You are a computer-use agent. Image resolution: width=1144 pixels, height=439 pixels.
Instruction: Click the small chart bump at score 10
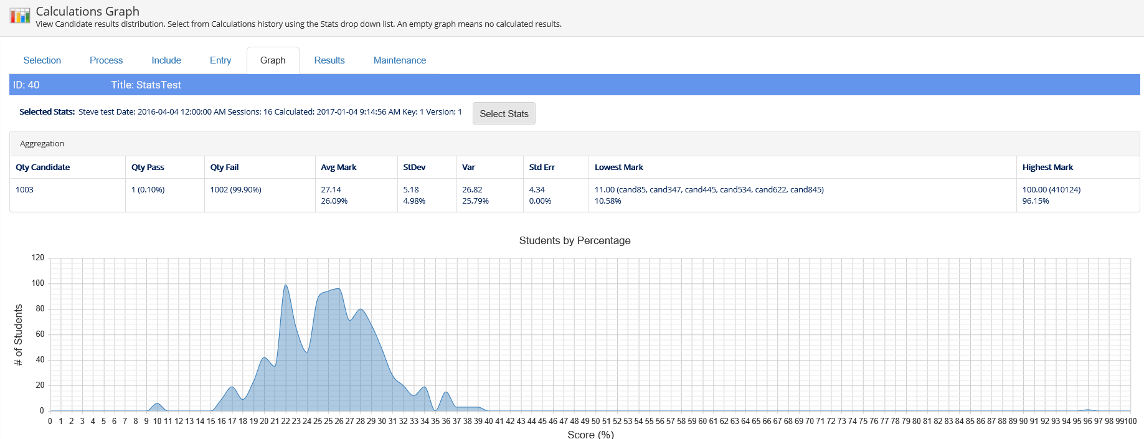(157, 405)
